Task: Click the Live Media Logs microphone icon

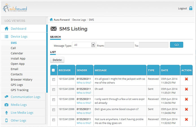Action: click(x=6, y=113)
